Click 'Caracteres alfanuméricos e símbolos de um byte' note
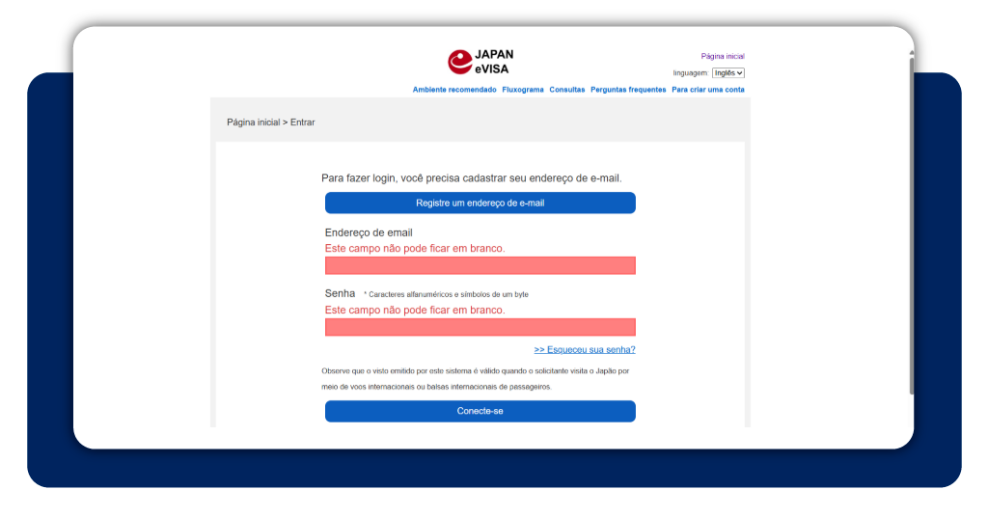This screenshot has height=517, width=988. coord(446,294)
